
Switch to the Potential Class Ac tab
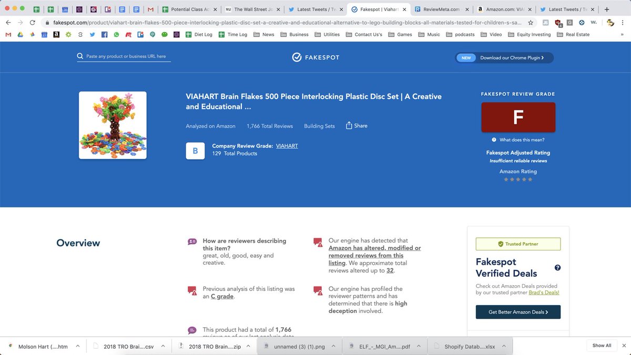click(190, 9)
